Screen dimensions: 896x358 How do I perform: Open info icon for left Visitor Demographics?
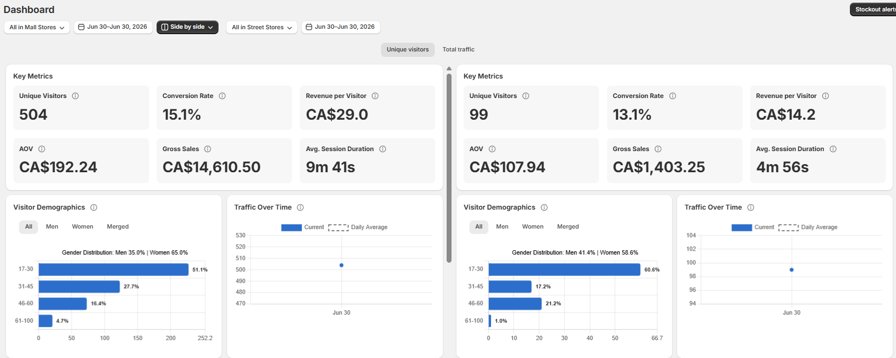94,207
